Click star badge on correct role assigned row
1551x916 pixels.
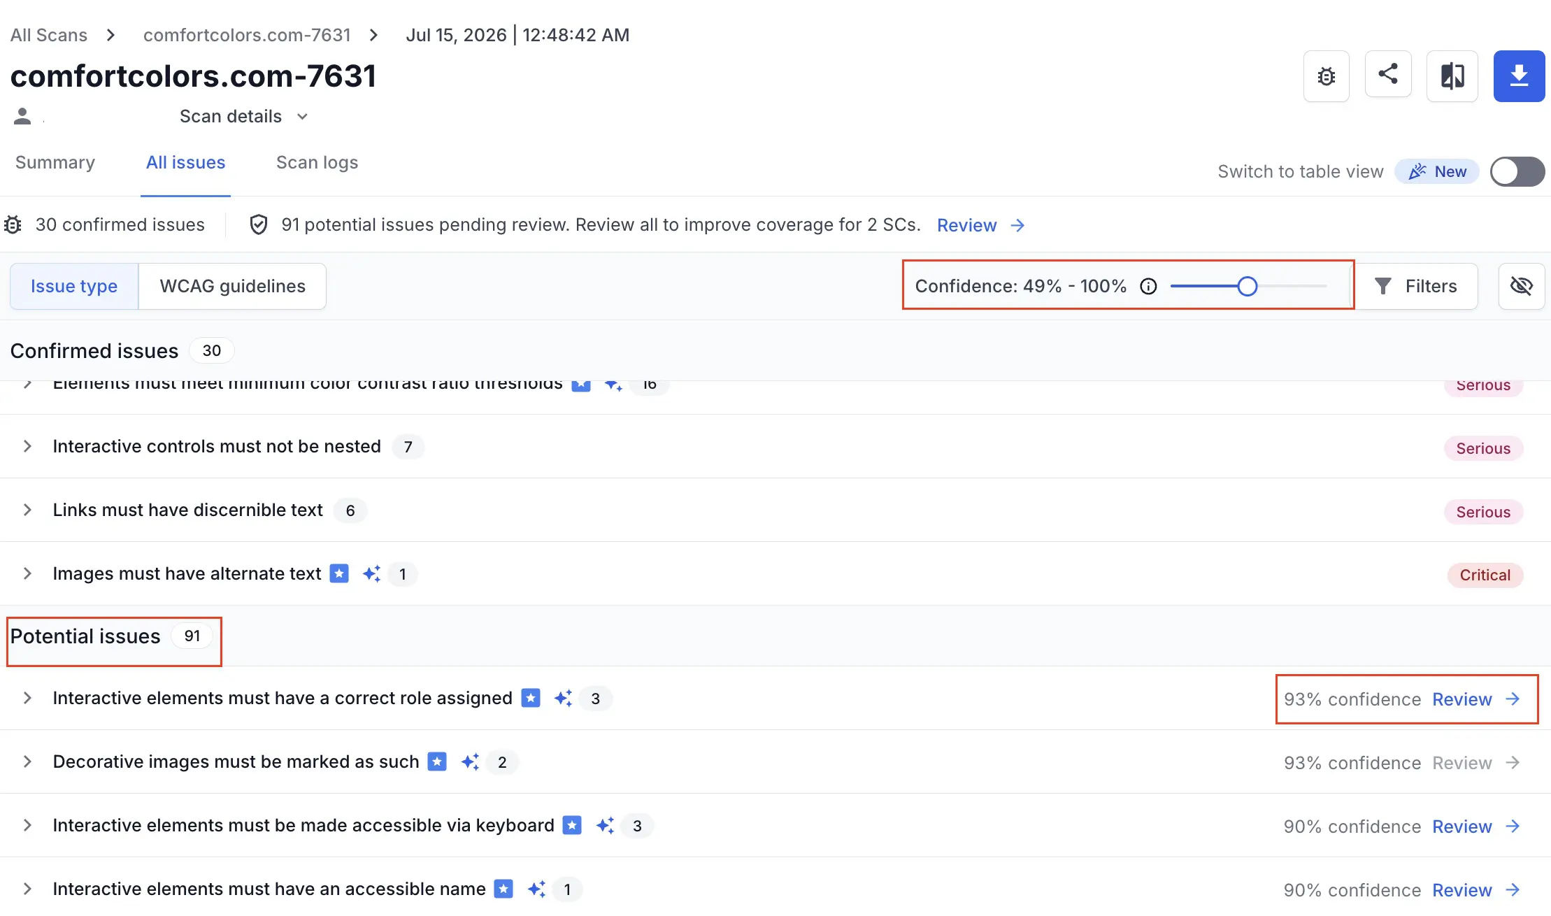coord(531,698)
